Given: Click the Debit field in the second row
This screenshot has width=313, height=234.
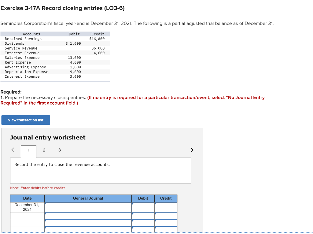Looking at the screenshot, I should (143, 216).
